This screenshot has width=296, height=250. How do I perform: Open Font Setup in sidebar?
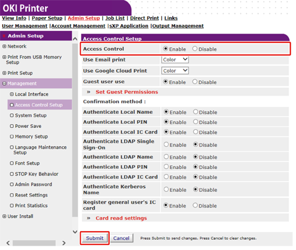click(x=27, y=163)
